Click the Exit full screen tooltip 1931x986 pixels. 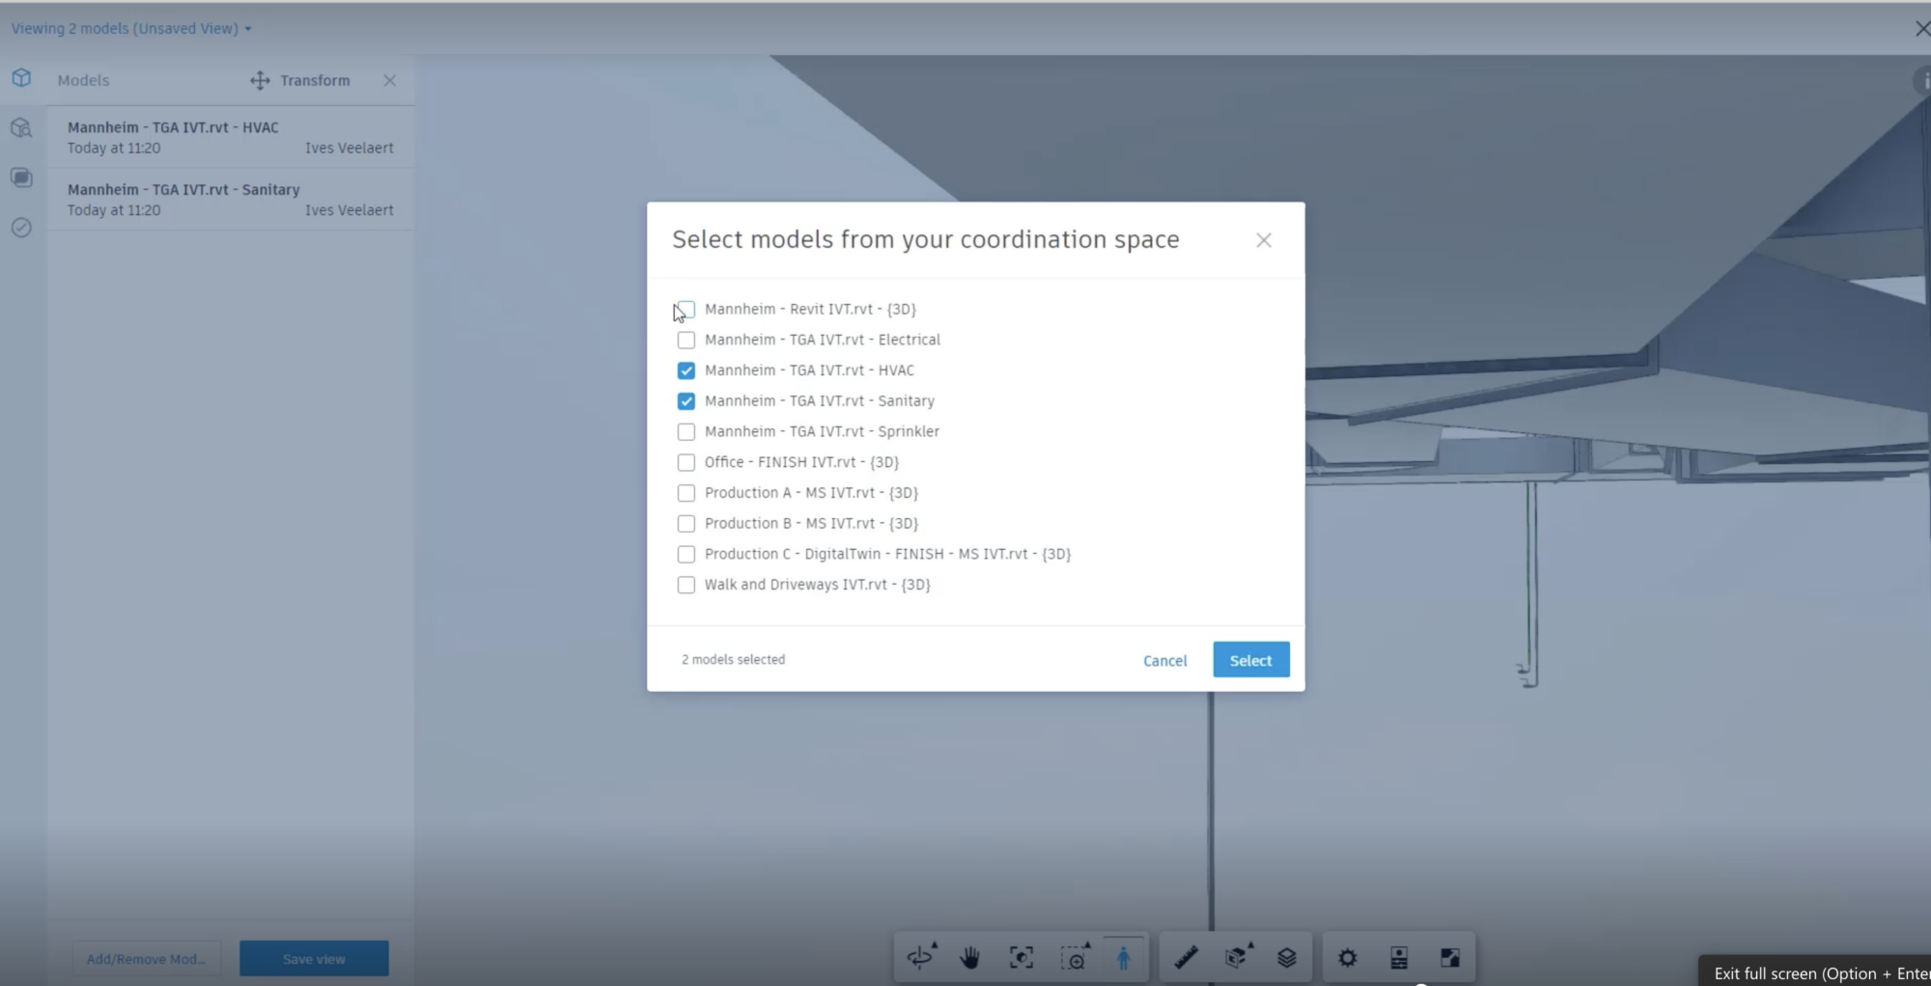point(1815,972)
